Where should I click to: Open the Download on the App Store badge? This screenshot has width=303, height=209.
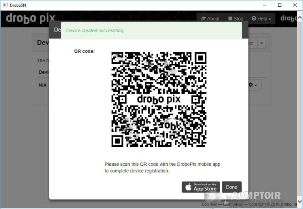201,187
